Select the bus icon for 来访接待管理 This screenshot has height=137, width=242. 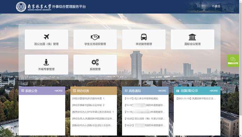(144, 37)
